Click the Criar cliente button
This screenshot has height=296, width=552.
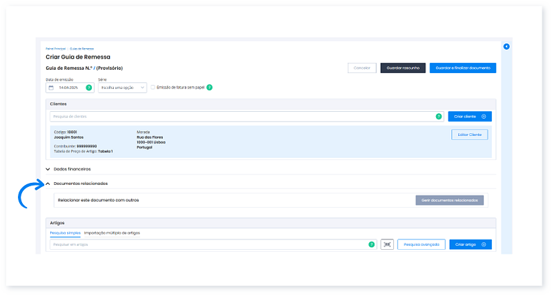point(470,117)
